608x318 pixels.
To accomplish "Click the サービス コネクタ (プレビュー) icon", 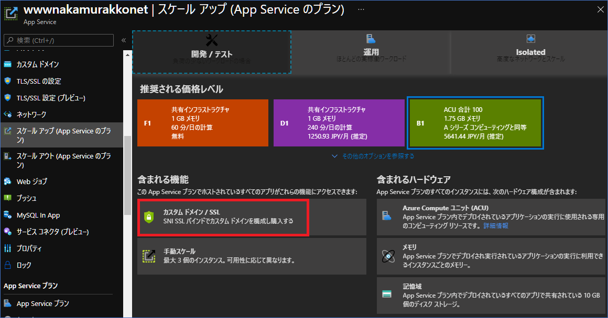I will (7, 231).
